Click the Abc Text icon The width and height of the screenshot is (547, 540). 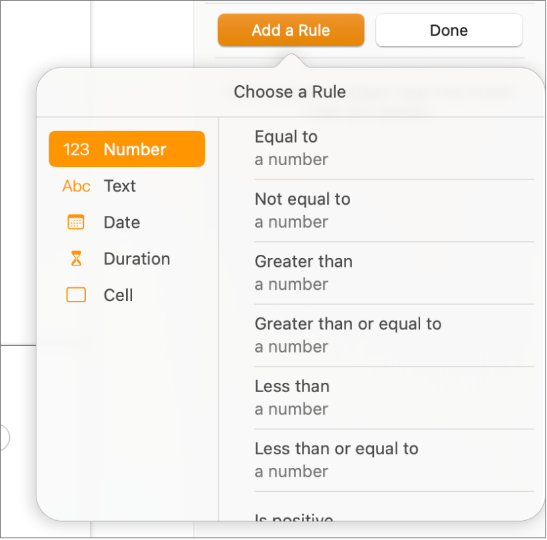point(75,186)
